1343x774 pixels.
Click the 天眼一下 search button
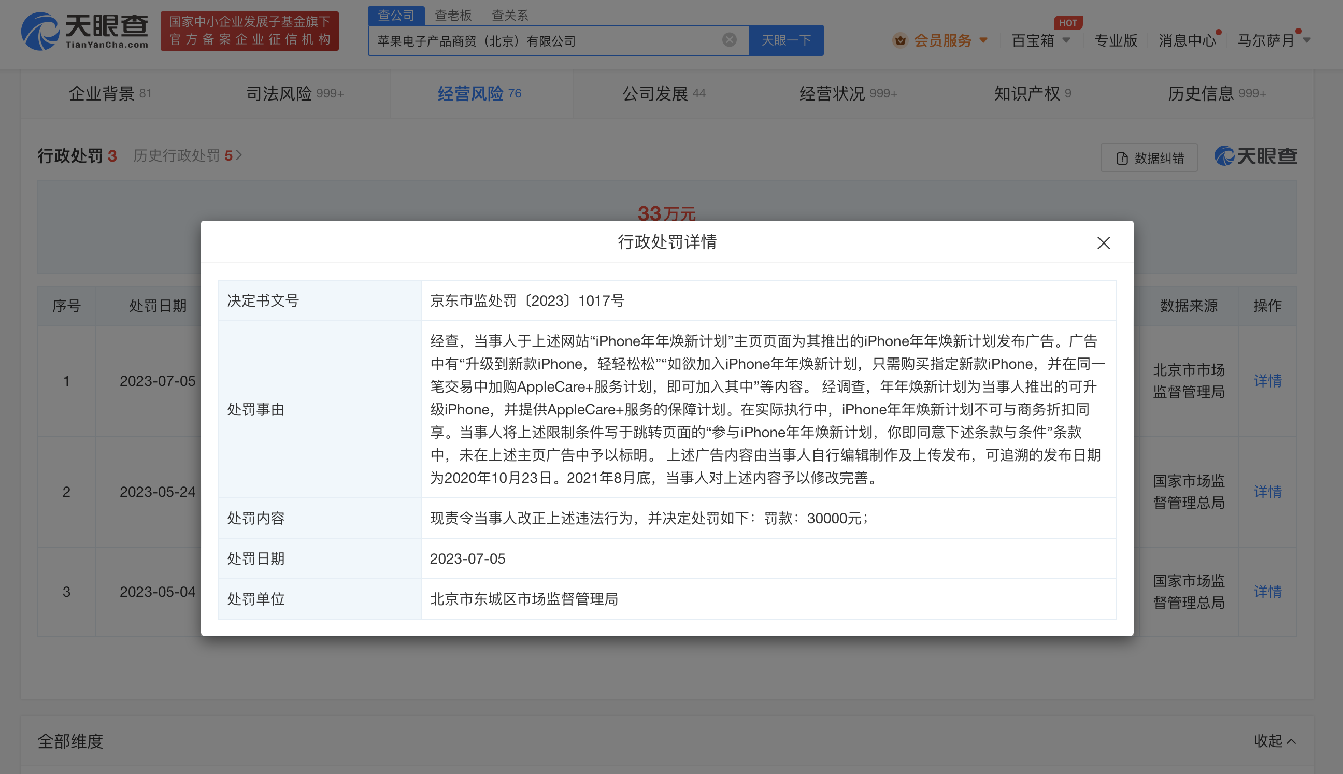786,40
